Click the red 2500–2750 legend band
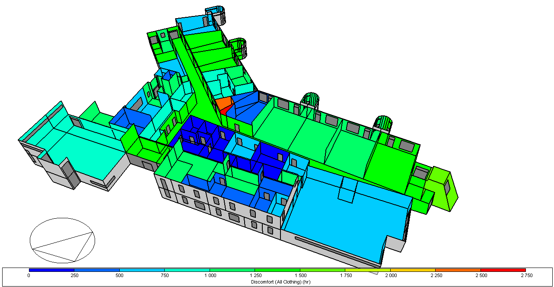 (x=503, y=270)
